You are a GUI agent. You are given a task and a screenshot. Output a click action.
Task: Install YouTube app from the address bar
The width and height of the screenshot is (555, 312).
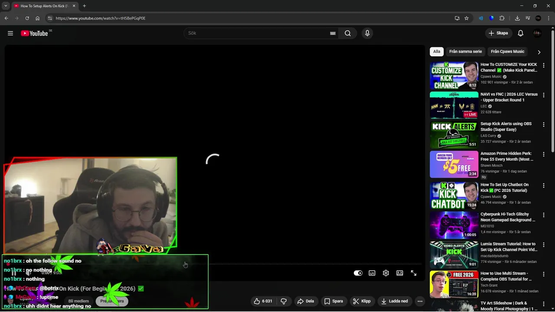point(457,18)
